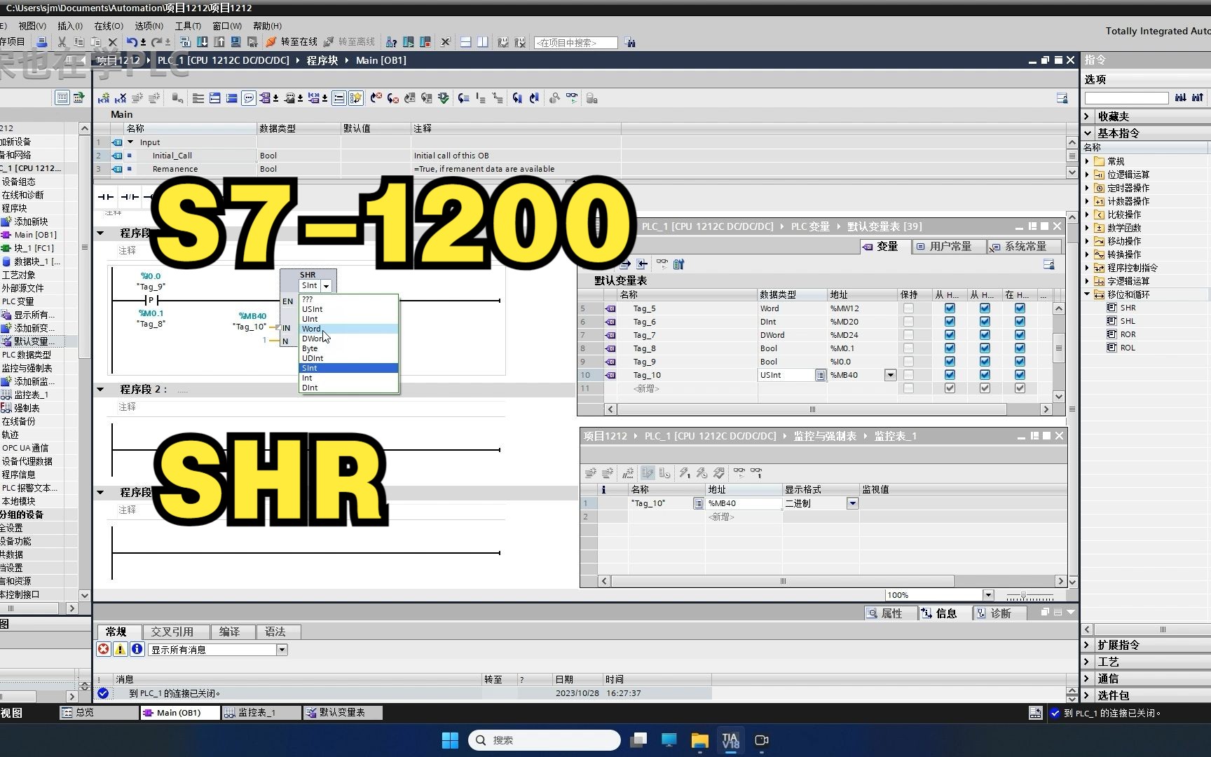Toggle visible-in-HMI checkbox for Tag_8

(x=1020, y=348)
